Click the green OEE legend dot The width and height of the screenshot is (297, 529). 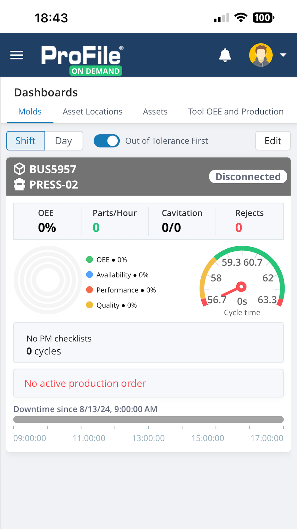click(89, 259)
